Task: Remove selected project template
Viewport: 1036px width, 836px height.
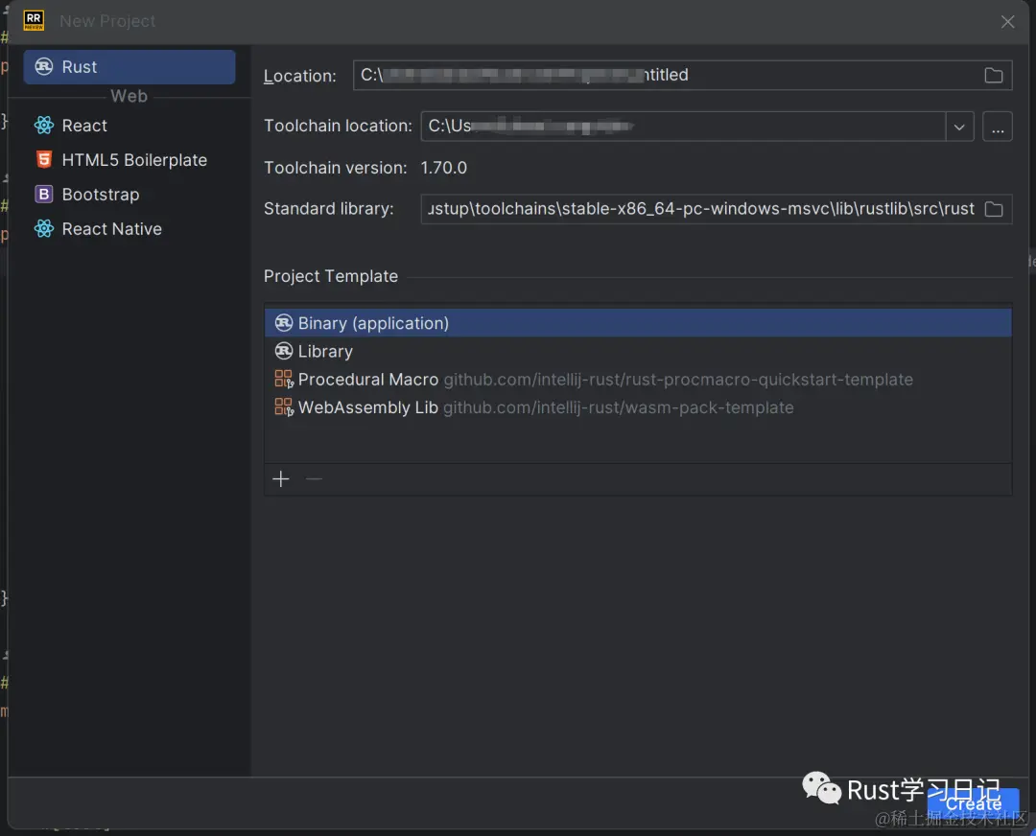Action: click(x=314, y=478)
